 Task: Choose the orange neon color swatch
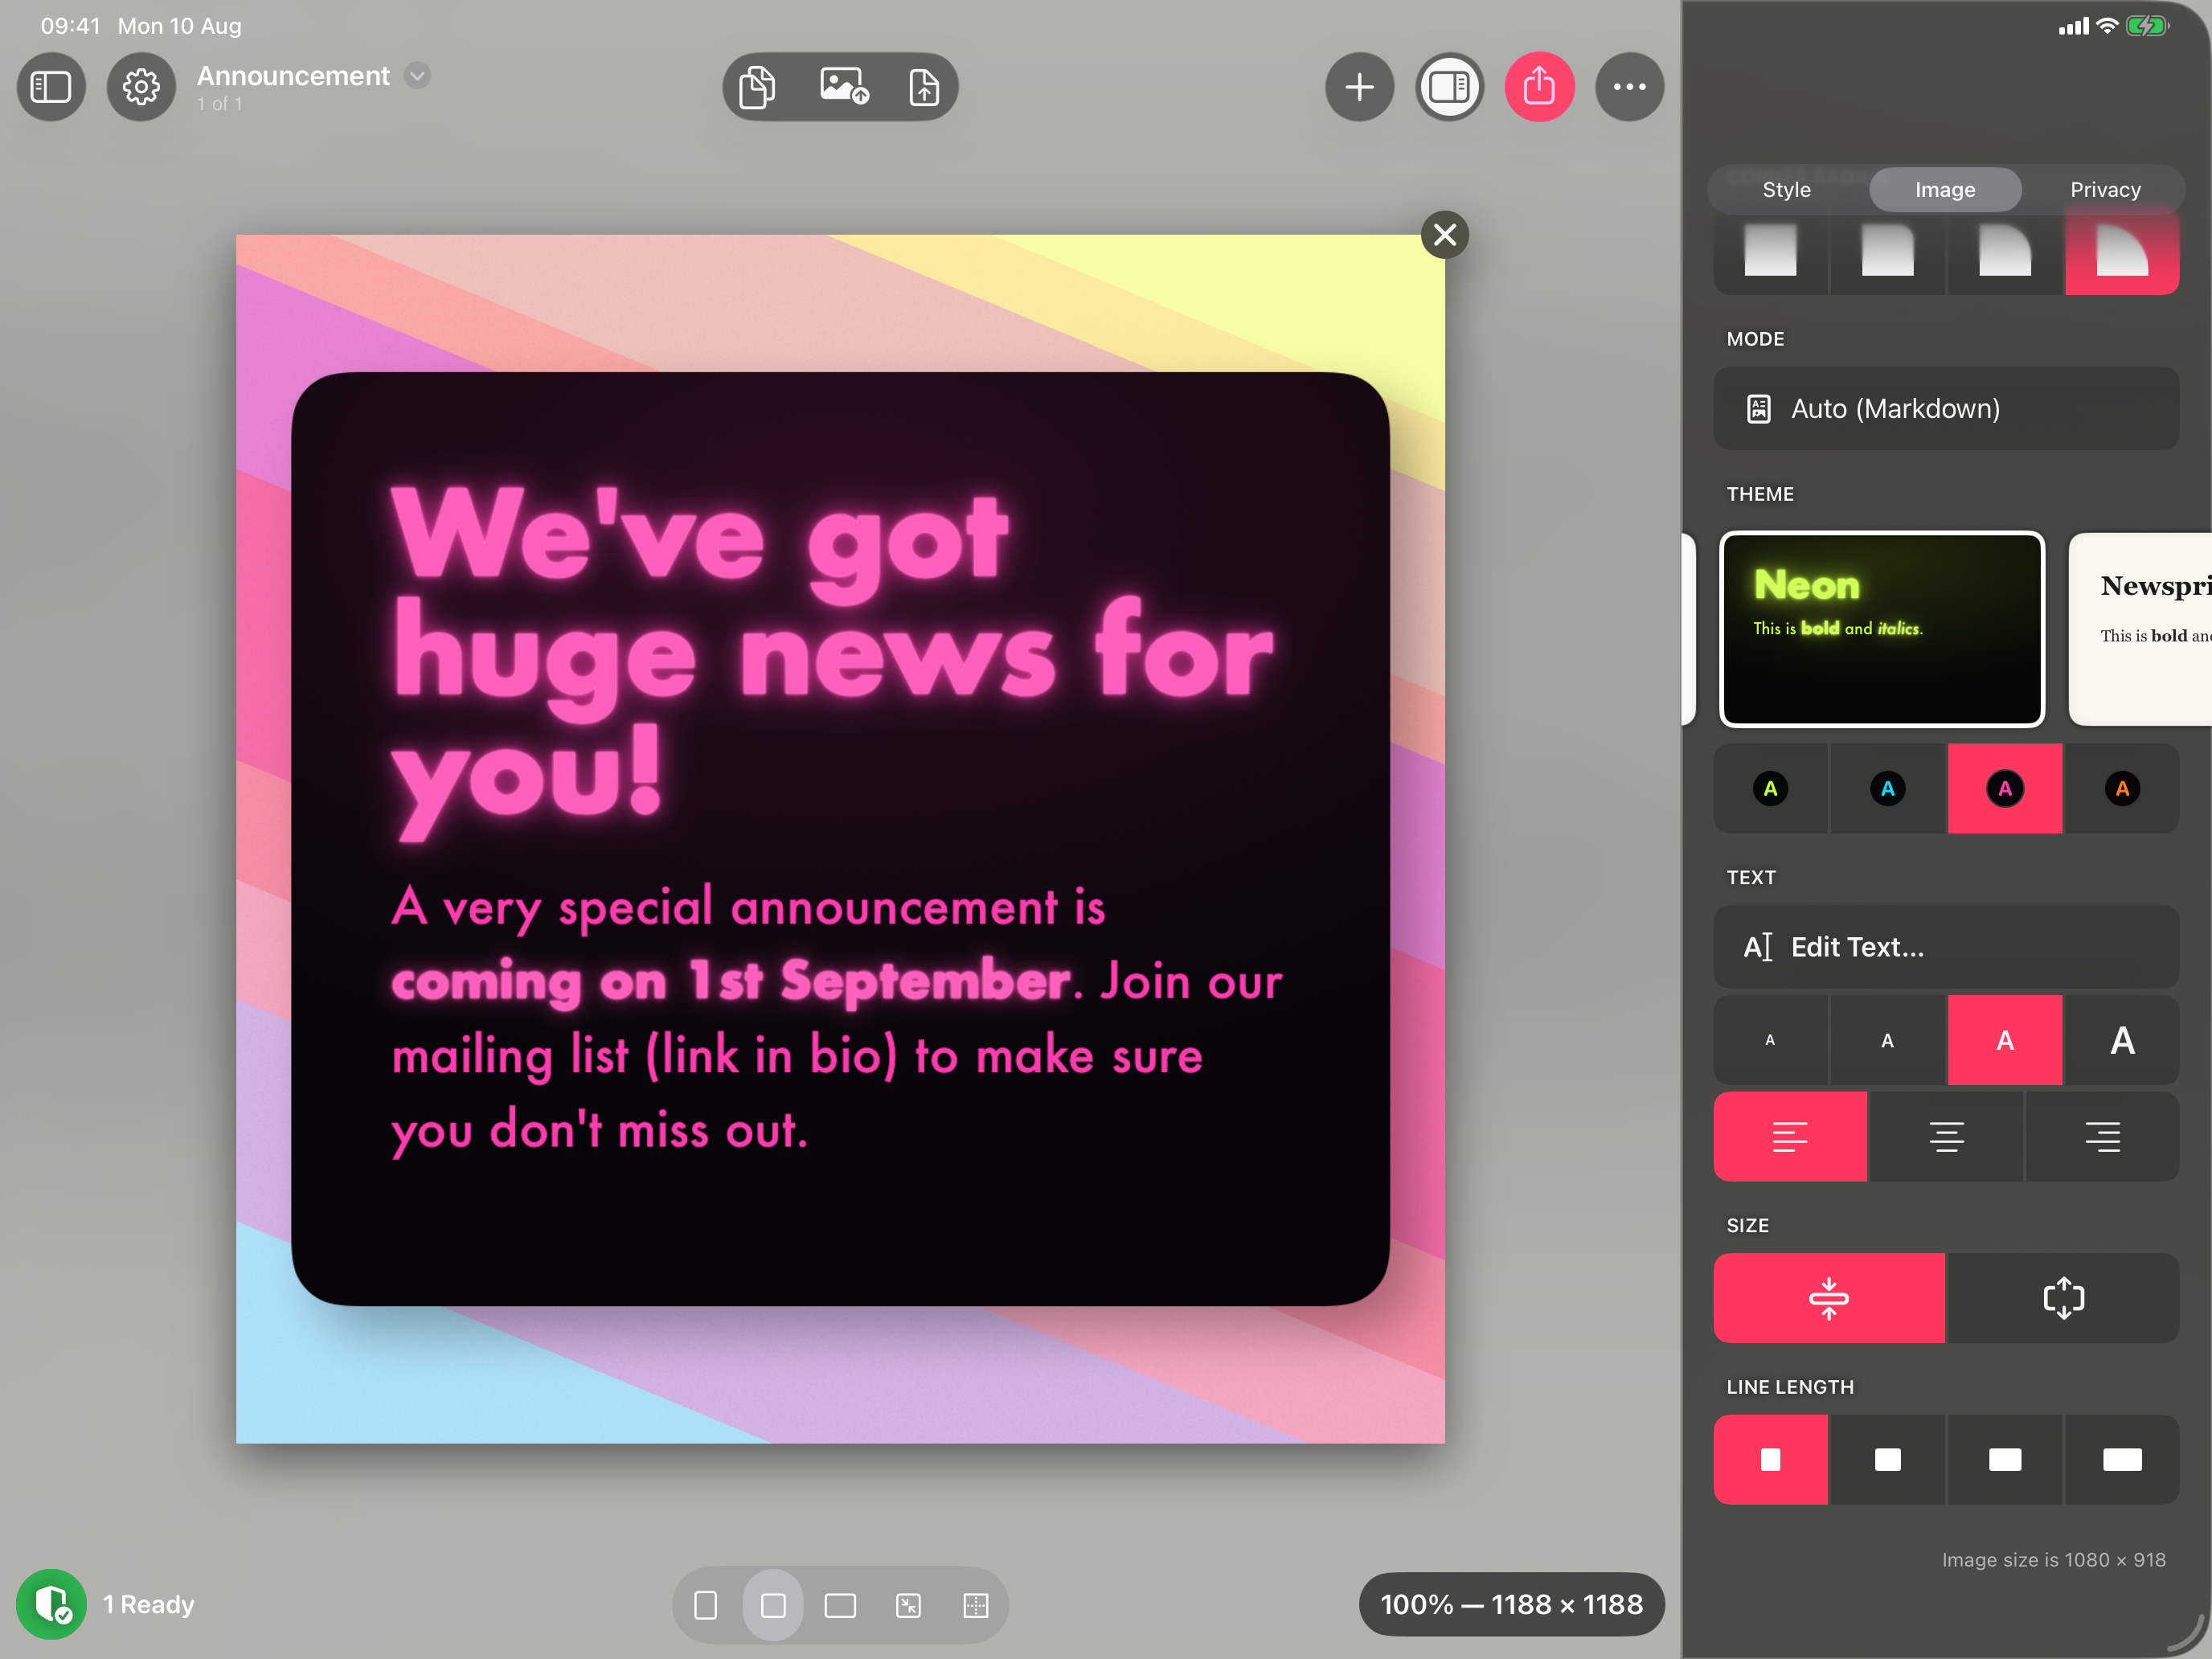tap(2122, 789)
